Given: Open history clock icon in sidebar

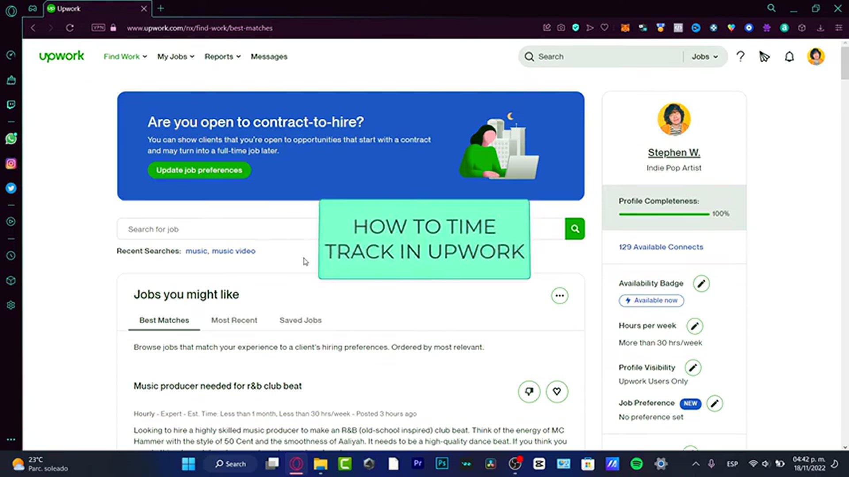Looking at the screenshot, I should tap(11, 256).
